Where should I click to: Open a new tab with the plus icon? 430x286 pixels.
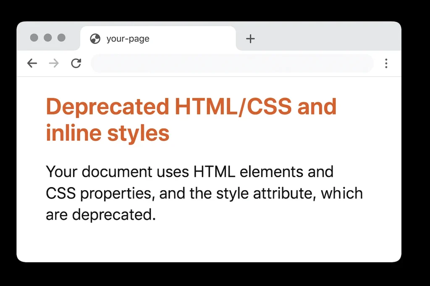click(250, 39)
